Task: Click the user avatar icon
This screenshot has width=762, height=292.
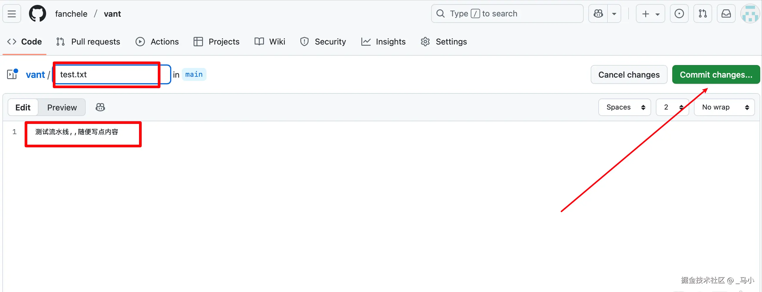Action: 750,13
